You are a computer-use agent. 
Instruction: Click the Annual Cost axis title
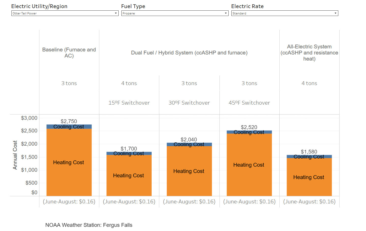[15, 155]
